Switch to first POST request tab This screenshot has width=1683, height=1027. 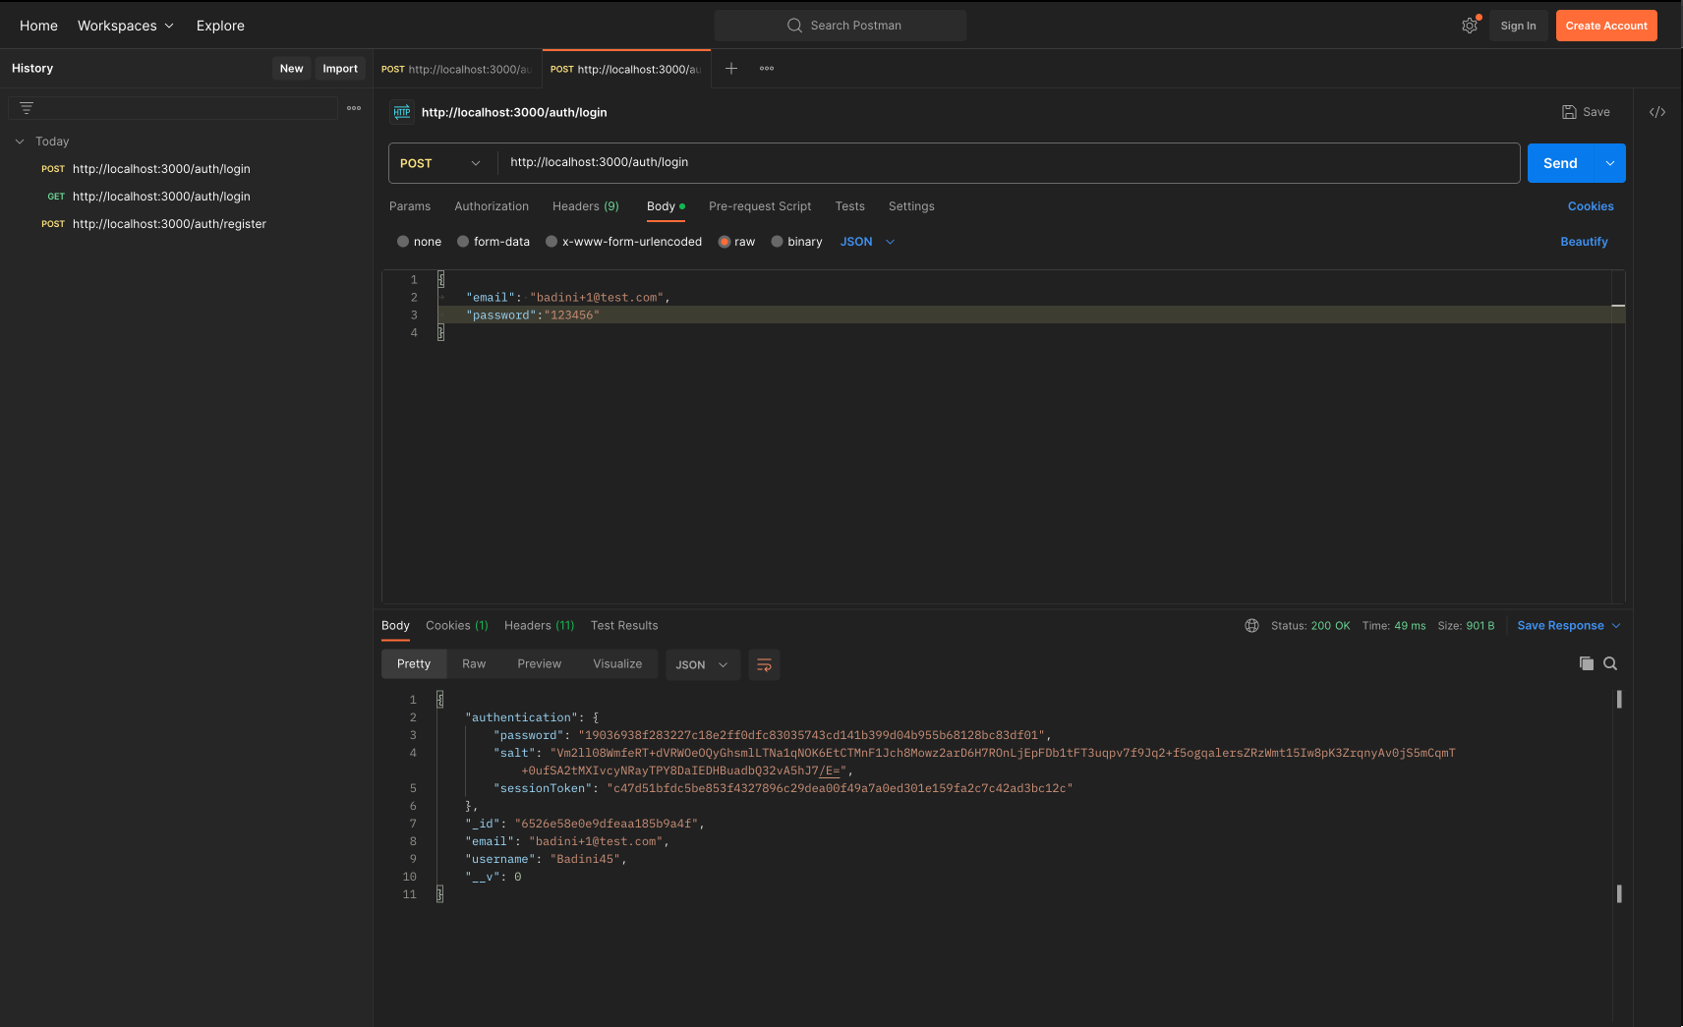pos(457,69)
